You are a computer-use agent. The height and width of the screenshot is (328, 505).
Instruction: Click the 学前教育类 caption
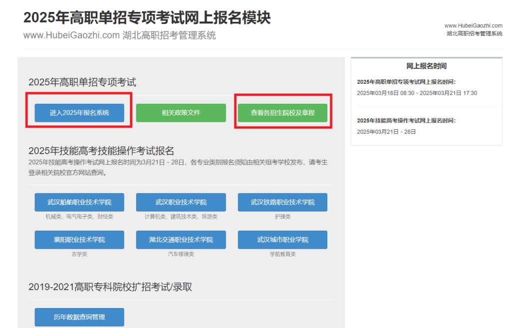282,254
